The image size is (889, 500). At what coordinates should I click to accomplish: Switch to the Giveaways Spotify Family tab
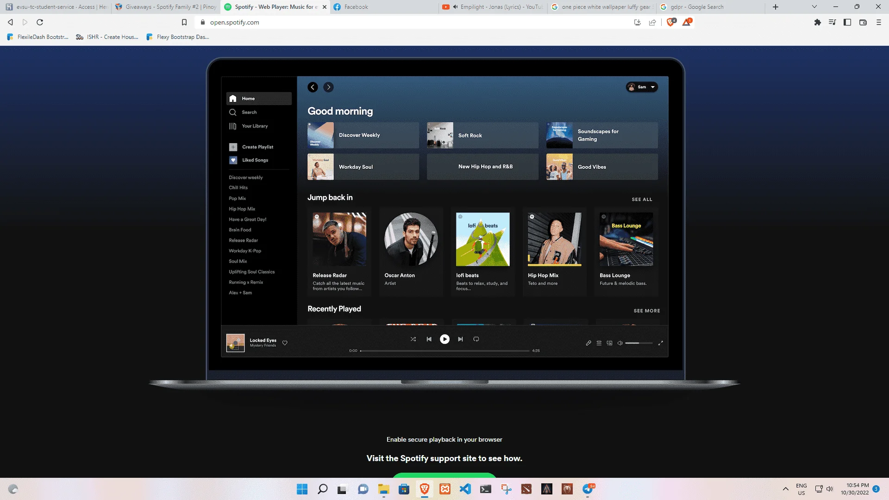[x=166, y=7]
